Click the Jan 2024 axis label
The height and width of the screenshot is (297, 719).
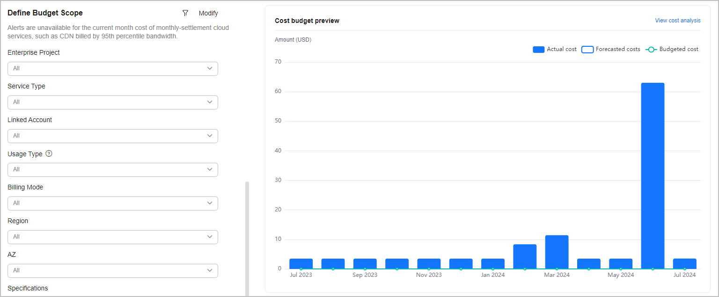coord(492,275)
